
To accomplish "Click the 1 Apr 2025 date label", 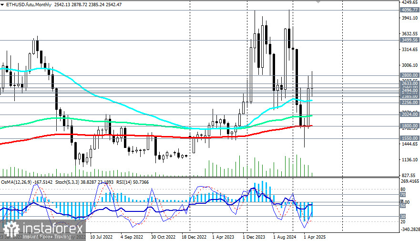I will (x=314, y=236).
